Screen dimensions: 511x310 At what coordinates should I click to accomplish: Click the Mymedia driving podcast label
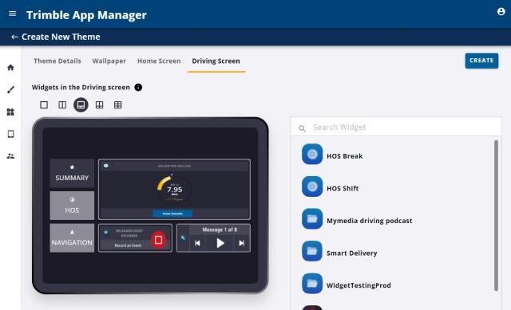[x=369, y=221]
